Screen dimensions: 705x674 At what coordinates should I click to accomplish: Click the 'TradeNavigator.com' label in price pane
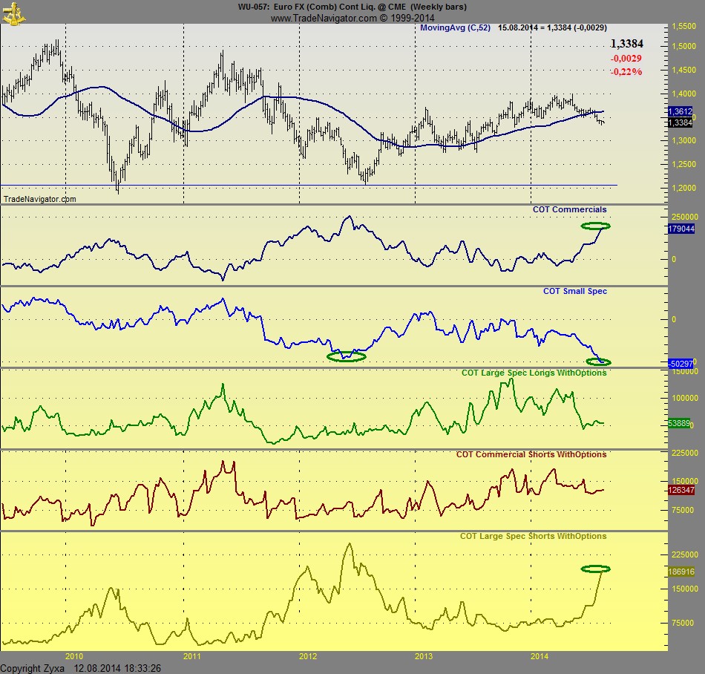pyautogui.click(x=39, y=199)
